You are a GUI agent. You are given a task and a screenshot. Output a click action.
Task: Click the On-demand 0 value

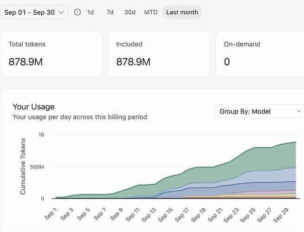[x=227, y=62]
